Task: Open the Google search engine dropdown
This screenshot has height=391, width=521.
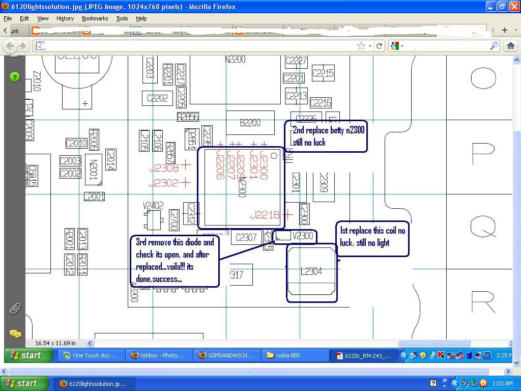Action: pyautogui.click(x=402, y=45)
